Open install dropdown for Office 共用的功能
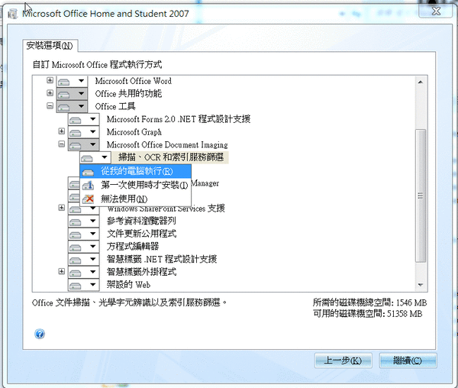Screen dimensions: 458x388 pyautogui.click(x=72, y=94)
